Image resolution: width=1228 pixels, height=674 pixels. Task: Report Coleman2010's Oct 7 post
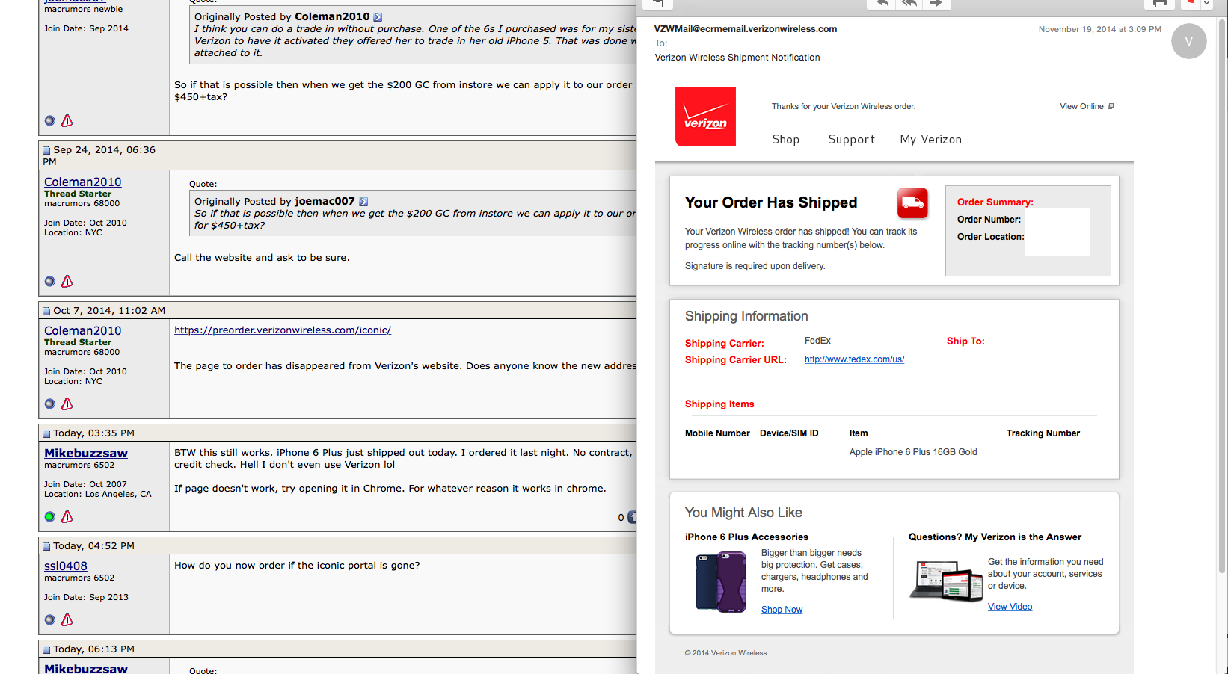(67, 404)
